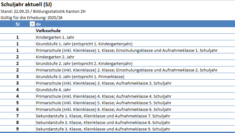
Task: Click 'Grundstufe 3. Jahr (entspricht 1. Primarklasse)' cell
Action: pos(80,76)
